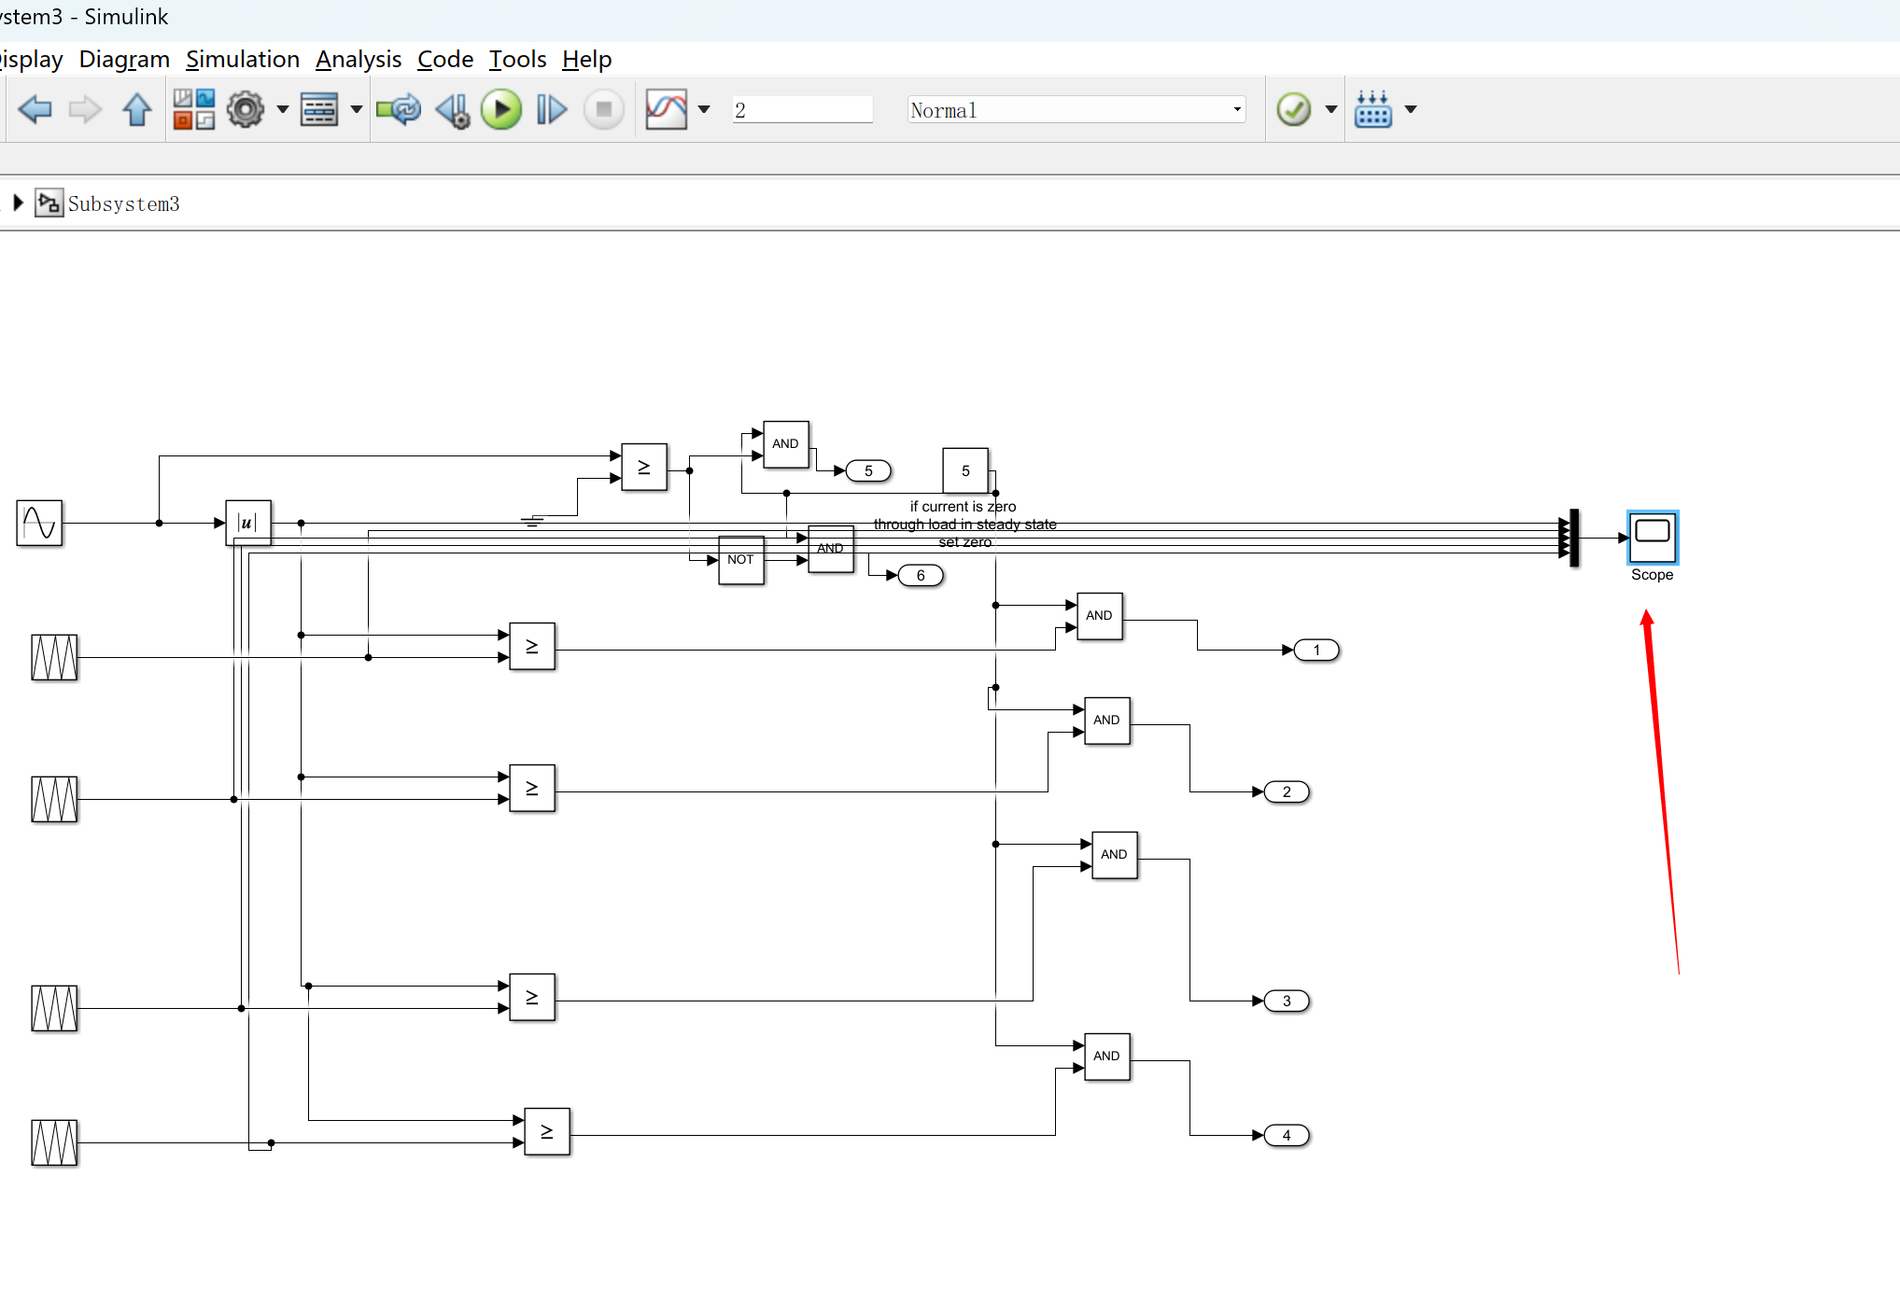
Task: Click the Step Forward button
Action: click(551, 110)
